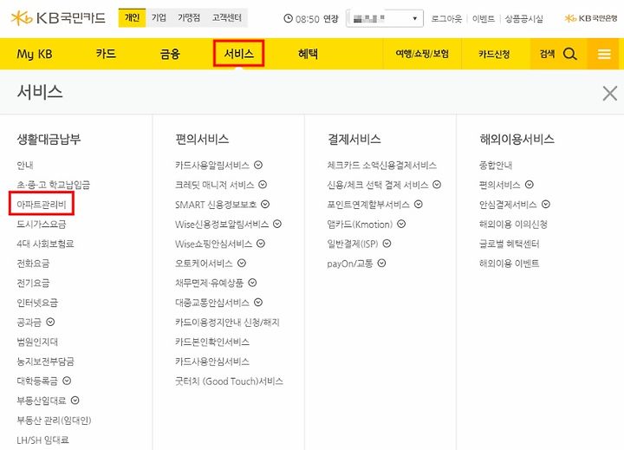
Task: Open the 카드사용안심서비스 link
Action: click(x=212, y=362)
